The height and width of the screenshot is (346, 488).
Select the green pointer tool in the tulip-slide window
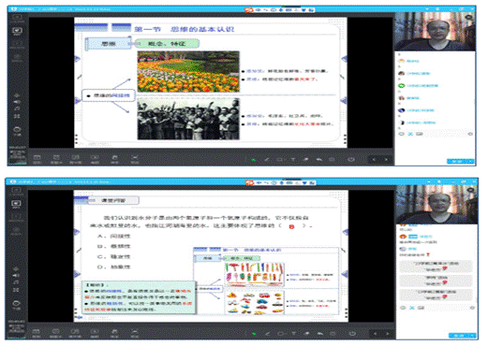pyautogui.click(x=254, y=160)
